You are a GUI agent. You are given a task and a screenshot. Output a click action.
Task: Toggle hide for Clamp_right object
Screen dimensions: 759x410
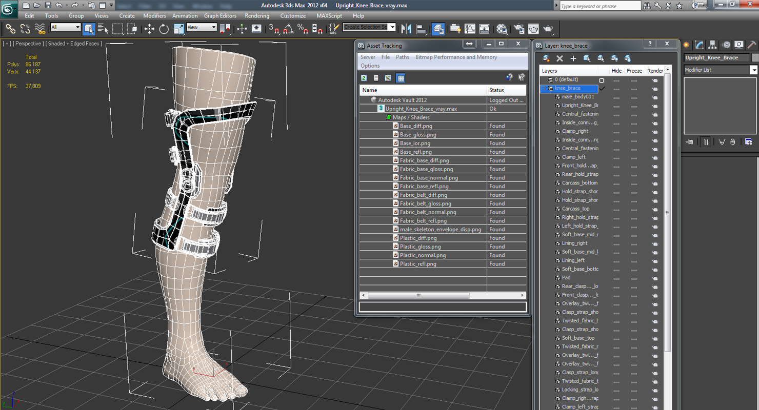click(x=616, y=131)
